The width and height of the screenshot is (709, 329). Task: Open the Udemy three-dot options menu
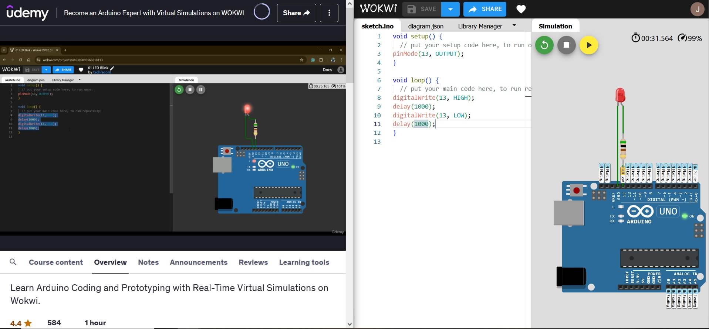(329, 13)
